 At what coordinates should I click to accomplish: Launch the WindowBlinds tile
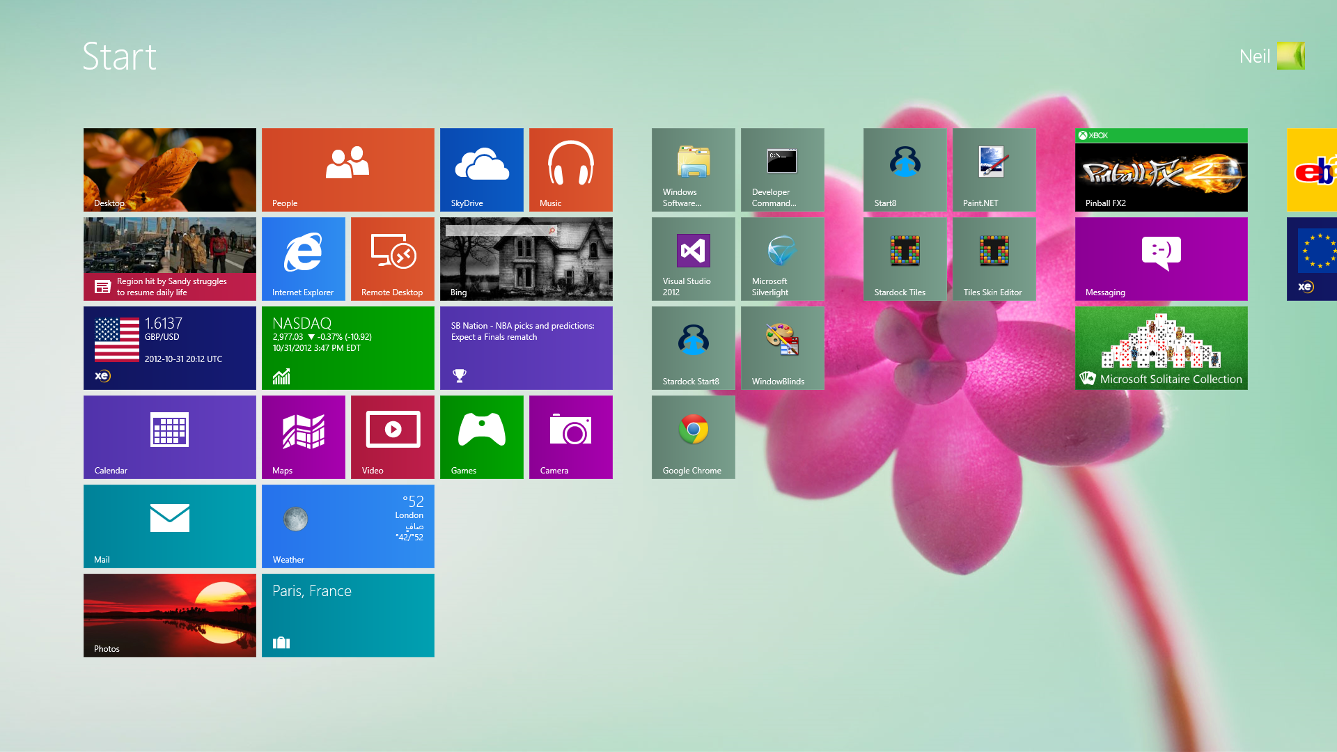click(782, 347)
